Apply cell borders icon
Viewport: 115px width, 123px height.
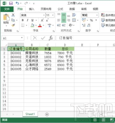click(x=23, y=25)
